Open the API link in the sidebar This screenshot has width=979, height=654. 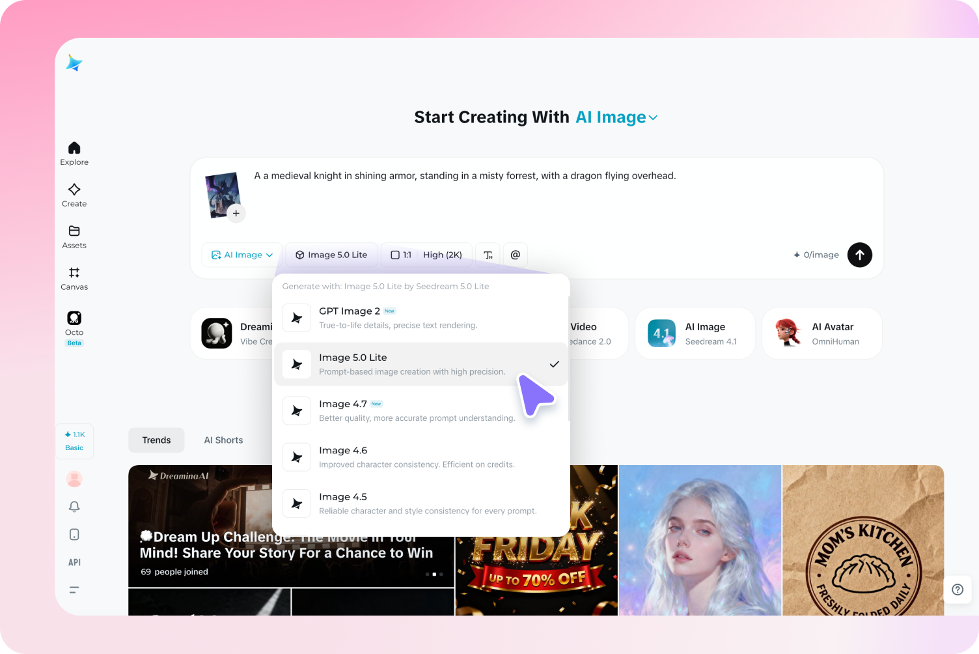[x=74, y=562]
